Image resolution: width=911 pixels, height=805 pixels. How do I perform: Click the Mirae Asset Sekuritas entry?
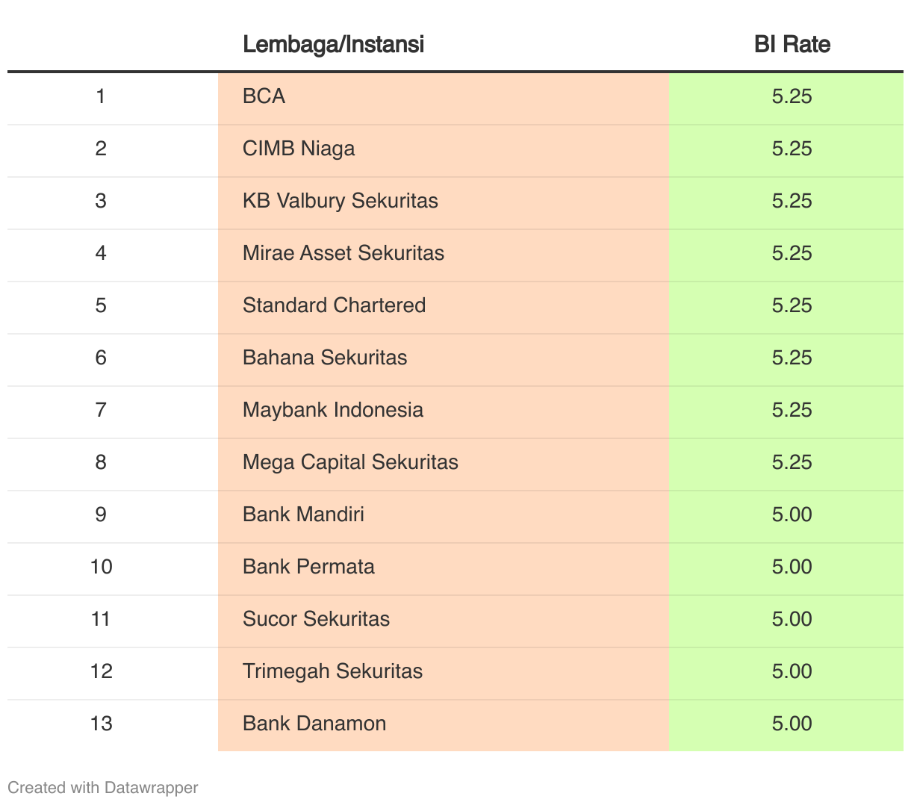pyautogui.click(x=343, y=253)
